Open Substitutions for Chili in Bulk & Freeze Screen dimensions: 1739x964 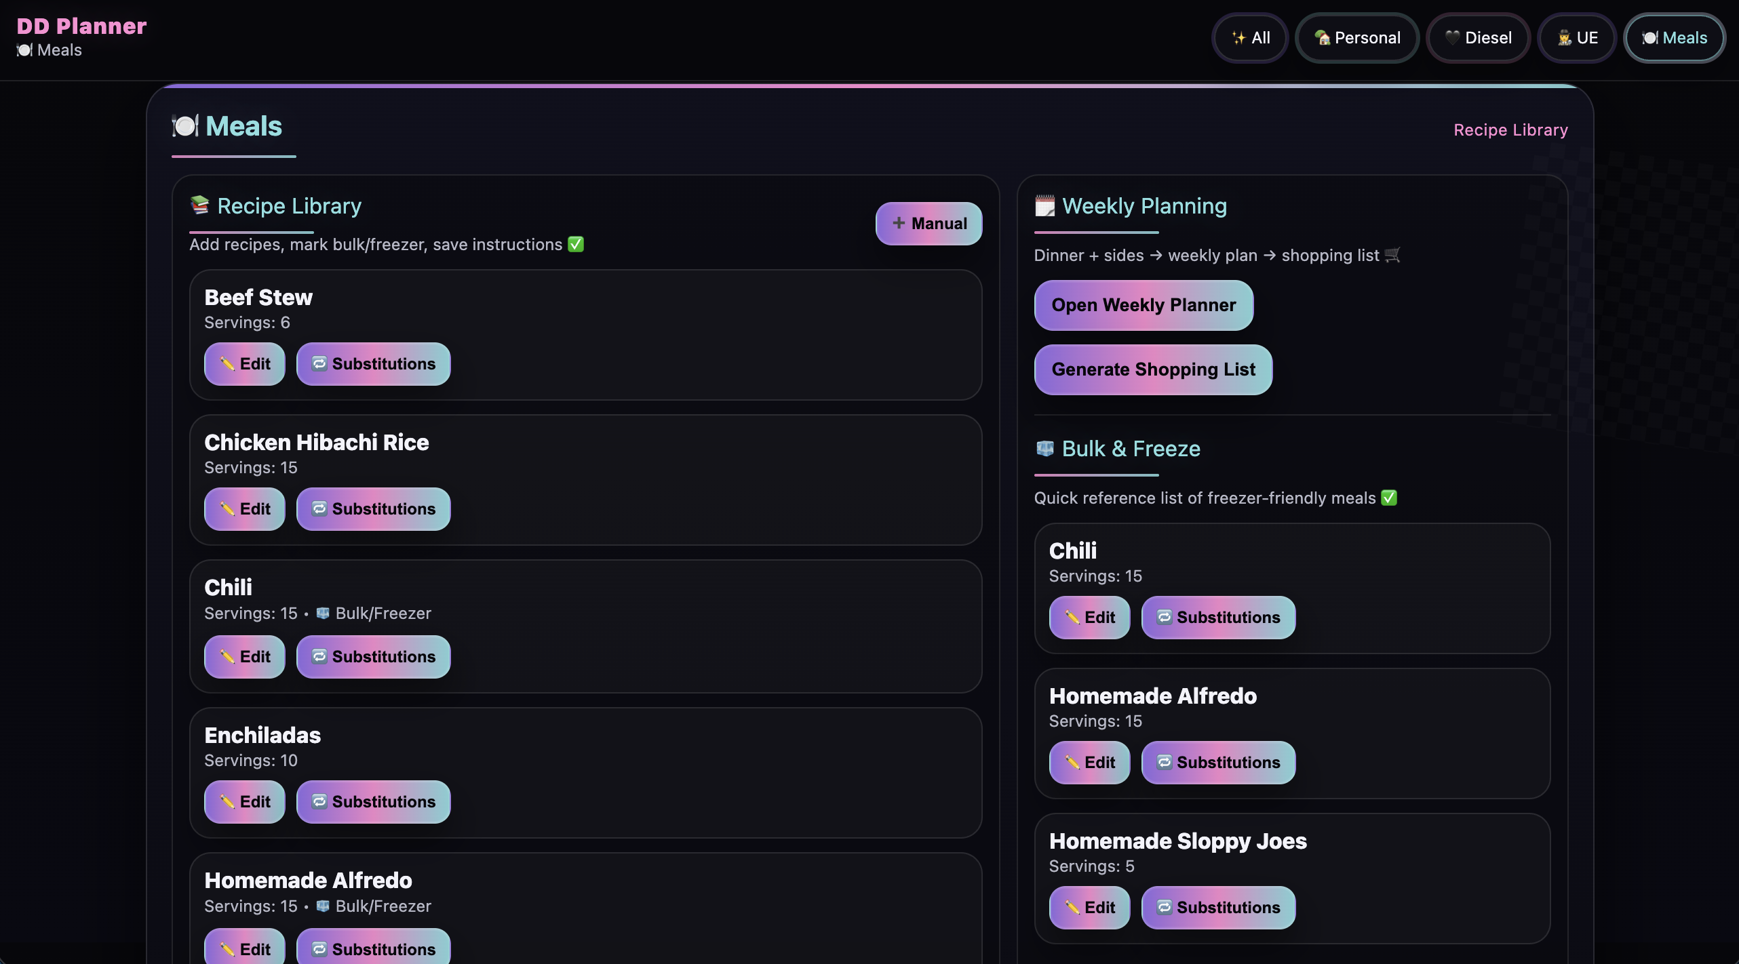1218,618
